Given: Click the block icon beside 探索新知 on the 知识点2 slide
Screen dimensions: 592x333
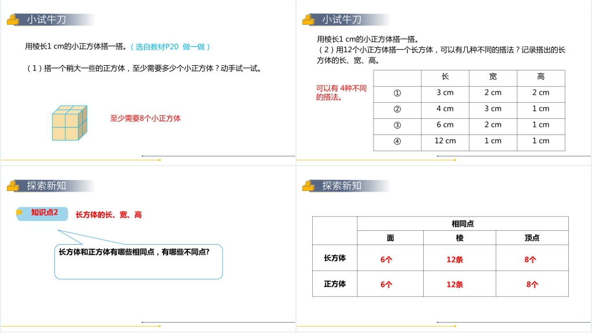Looking at the screenshot, I should click(13, 186).
